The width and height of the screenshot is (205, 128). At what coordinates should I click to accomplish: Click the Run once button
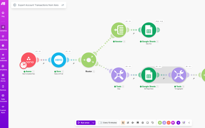coord(84,123)
